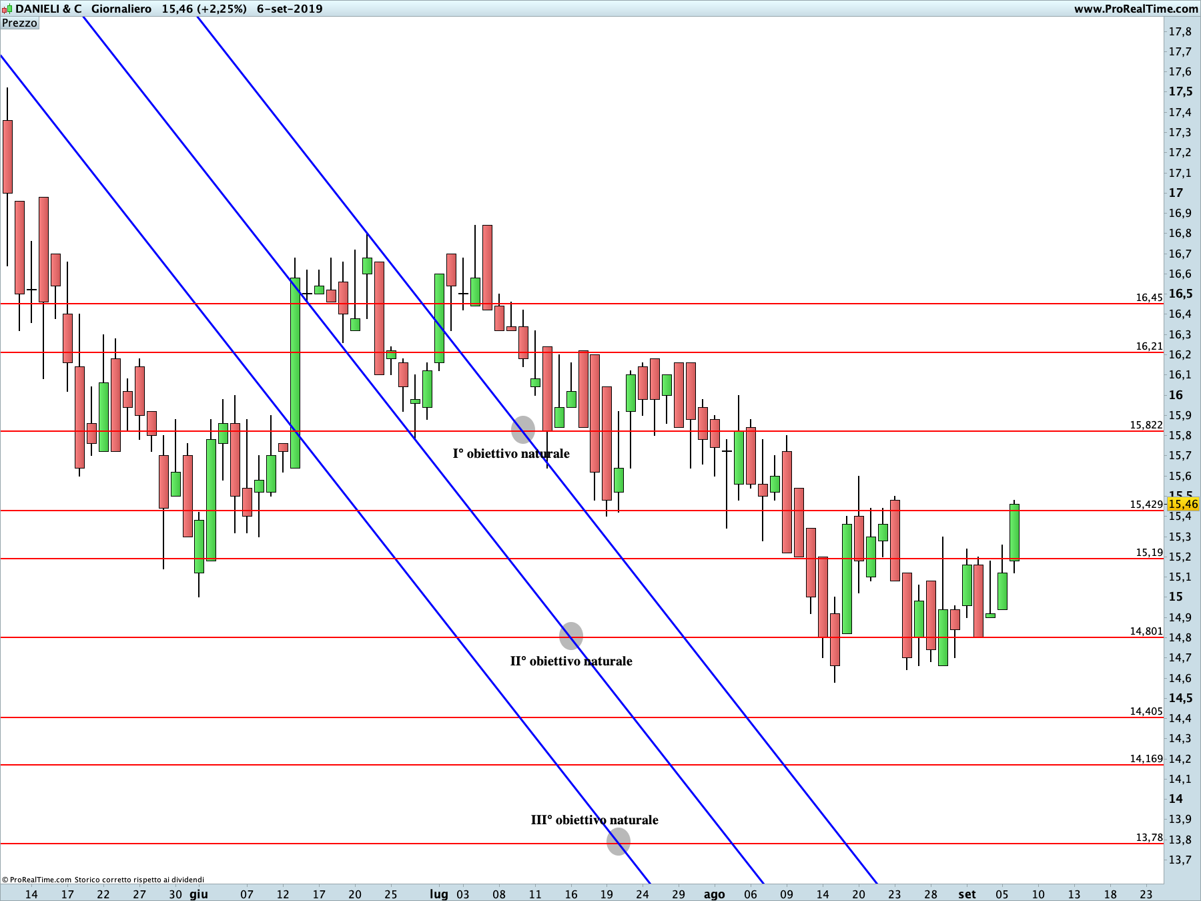Click the 16,5 price axis label

click(1180, 294)
